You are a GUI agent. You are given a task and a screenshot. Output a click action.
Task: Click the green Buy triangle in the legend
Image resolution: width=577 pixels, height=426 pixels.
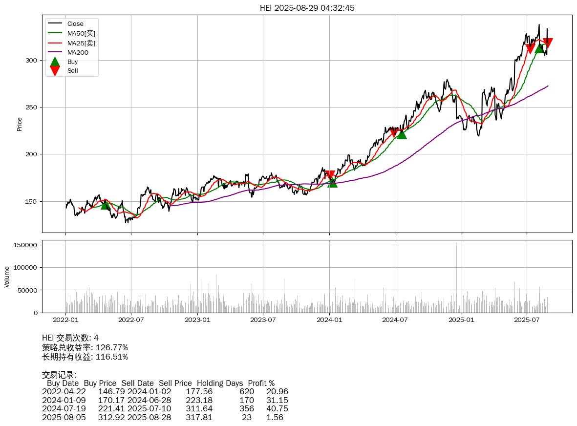pos(55,62)
